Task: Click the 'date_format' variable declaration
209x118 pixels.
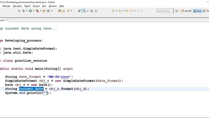Action: pyautogui.click(x=30, y=77)
